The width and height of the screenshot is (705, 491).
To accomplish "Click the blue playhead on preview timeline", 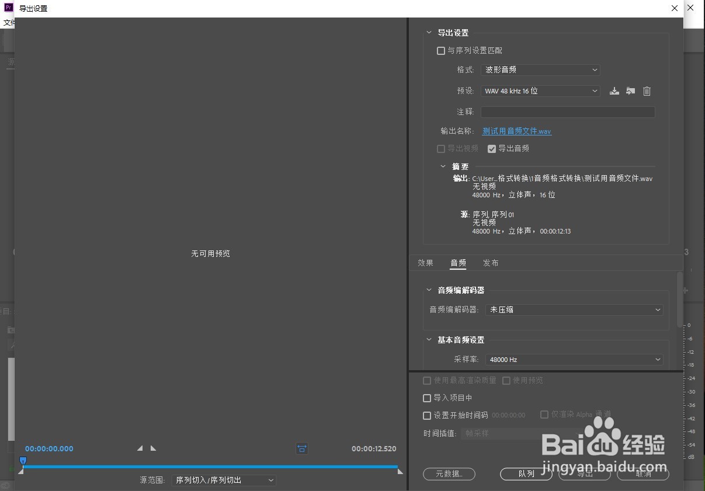I will click(23, 461).
